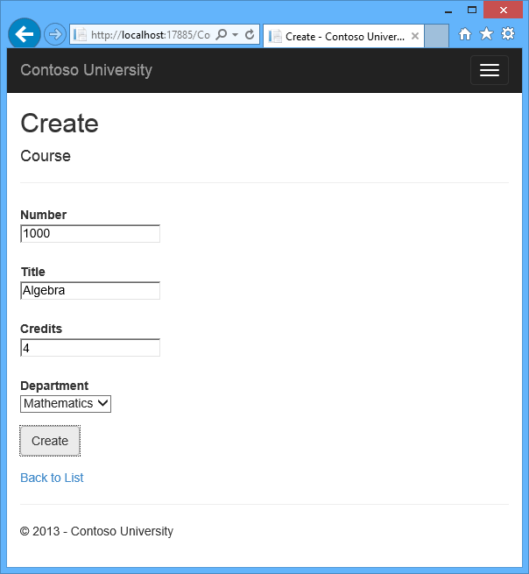The width and height of the screenshot is (529, 574).
Task: Click the Create submit button
Action: click(x=50, y=441)
